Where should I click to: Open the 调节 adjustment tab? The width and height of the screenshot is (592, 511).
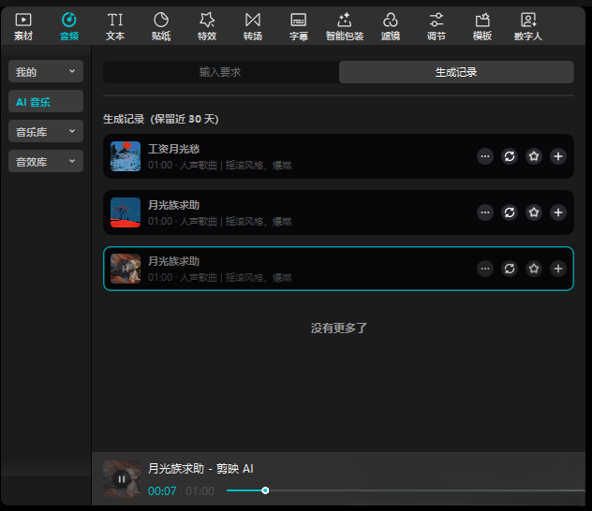tap(437, 27)
